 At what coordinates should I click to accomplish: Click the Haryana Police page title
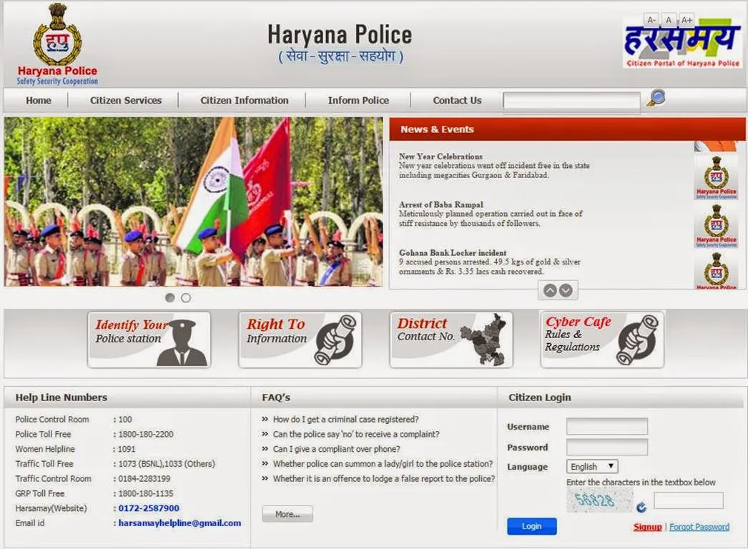point(339,34)
